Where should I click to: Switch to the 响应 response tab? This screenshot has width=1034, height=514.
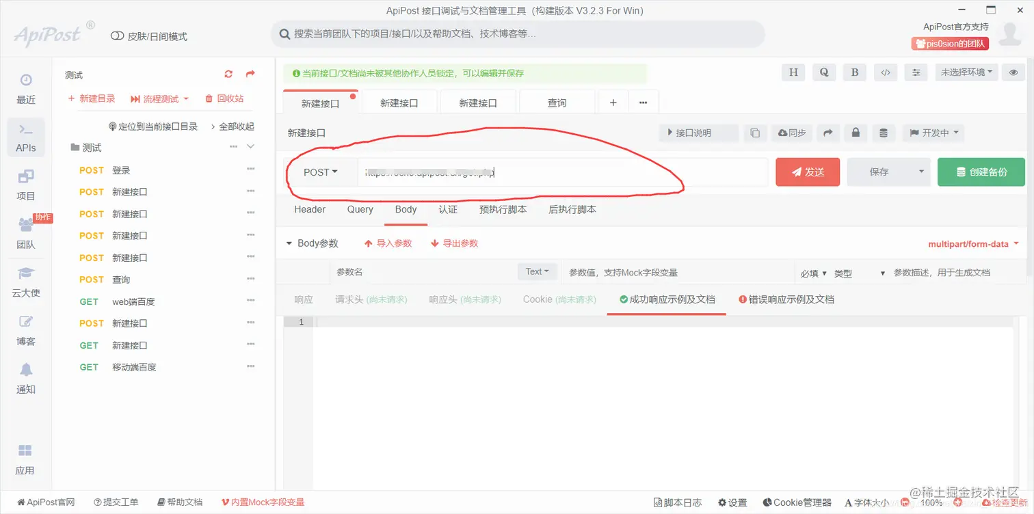point(304,299)
